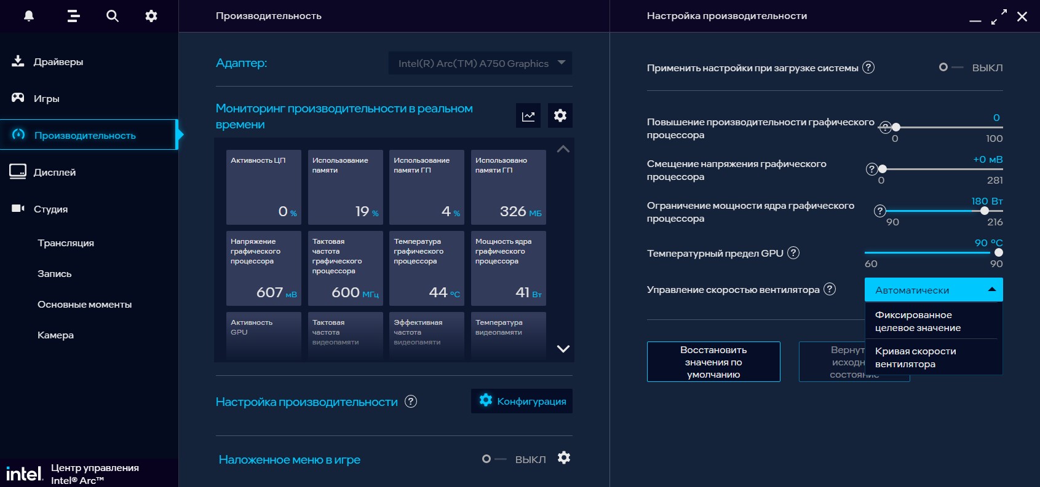Image resolution: width=1040 pixels, height=487 pixels.
Task: Open the notifications bell icon
Action: click(x=29, y=16)
